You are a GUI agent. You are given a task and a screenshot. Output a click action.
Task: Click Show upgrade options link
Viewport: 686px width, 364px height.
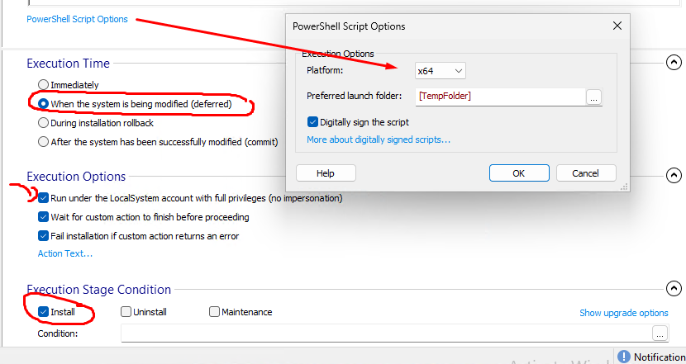click(x=624, y=313)
